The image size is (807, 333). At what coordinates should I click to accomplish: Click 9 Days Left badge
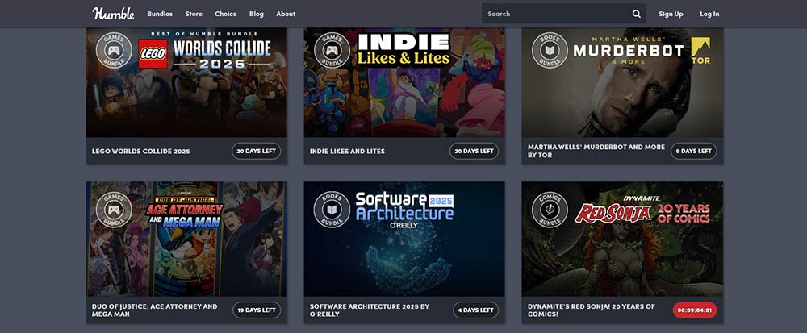694,151
